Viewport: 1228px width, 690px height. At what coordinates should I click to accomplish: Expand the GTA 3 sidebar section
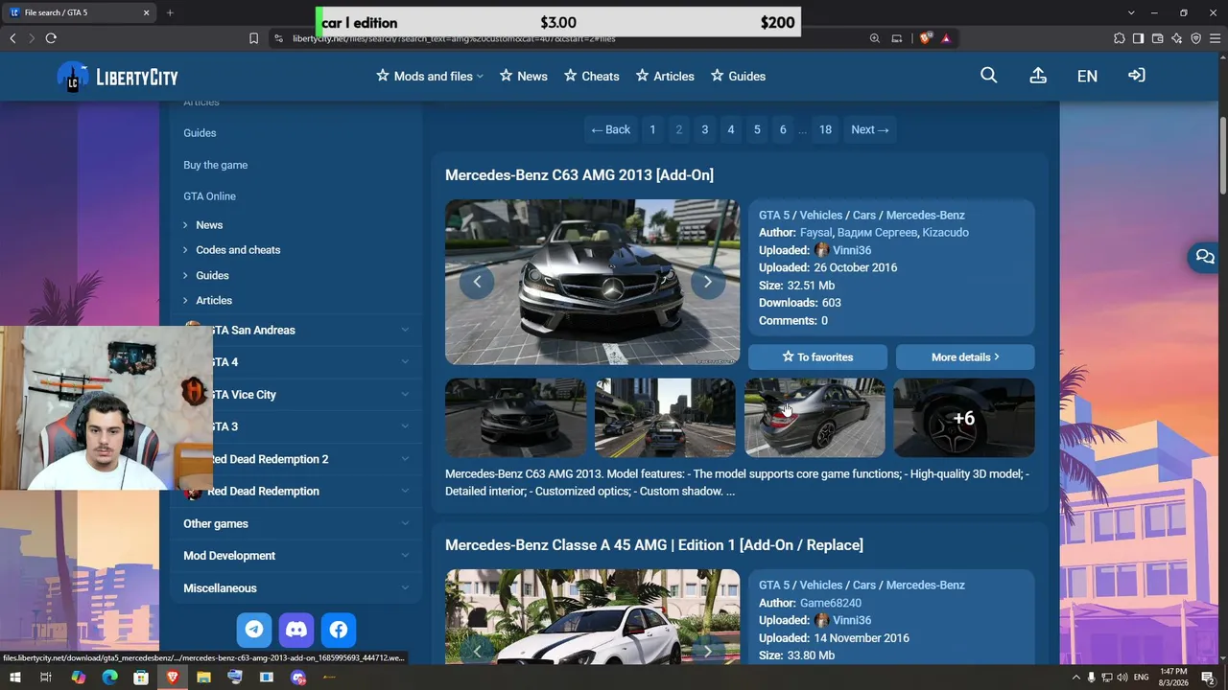click(296, 426)
